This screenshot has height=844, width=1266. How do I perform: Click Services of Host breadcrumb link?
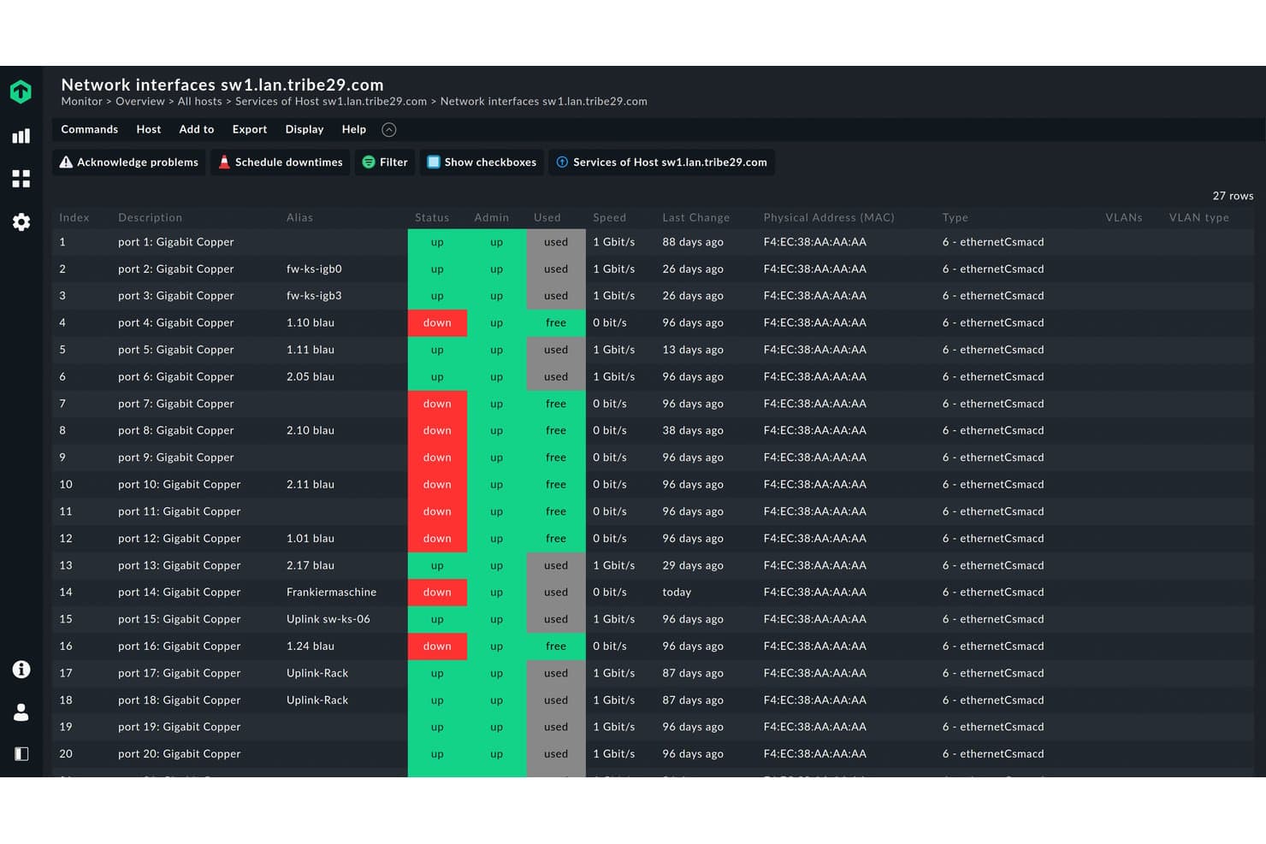(x=331, y=101)
